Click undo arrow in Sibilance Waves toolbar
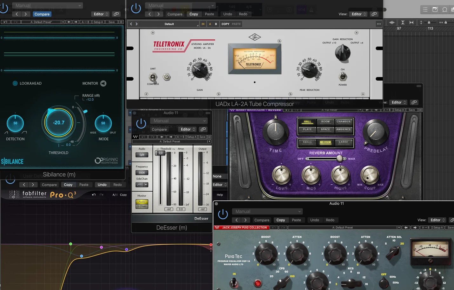 pyautogui.click(x=5, y=22)
